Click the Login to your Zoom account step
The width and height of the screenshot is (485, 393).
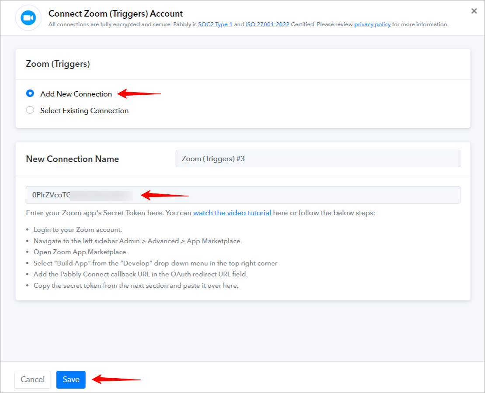coord(78,230)
